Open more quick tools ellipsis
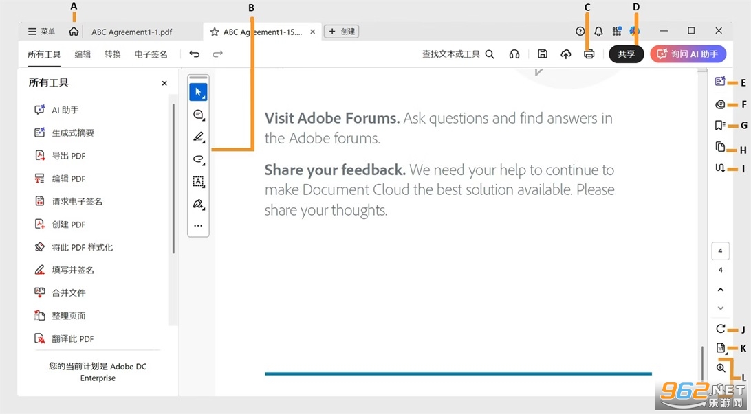This screenshot has height=414, width=751. [198, 226]
